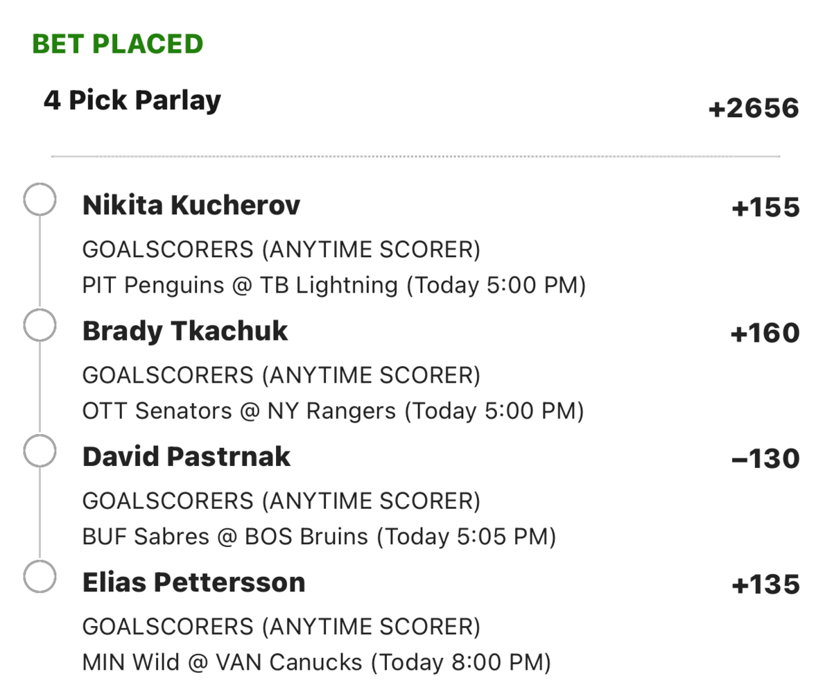The width and height of the screenshot is (832, 685).
Task: Open the Nikita Kucherov pick
Action: (191, 206)
